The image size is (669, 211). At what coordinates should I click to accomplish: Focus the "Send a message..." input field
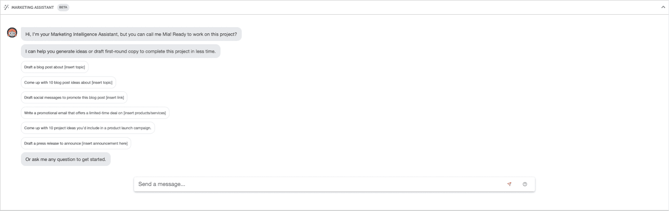(318, 184)
